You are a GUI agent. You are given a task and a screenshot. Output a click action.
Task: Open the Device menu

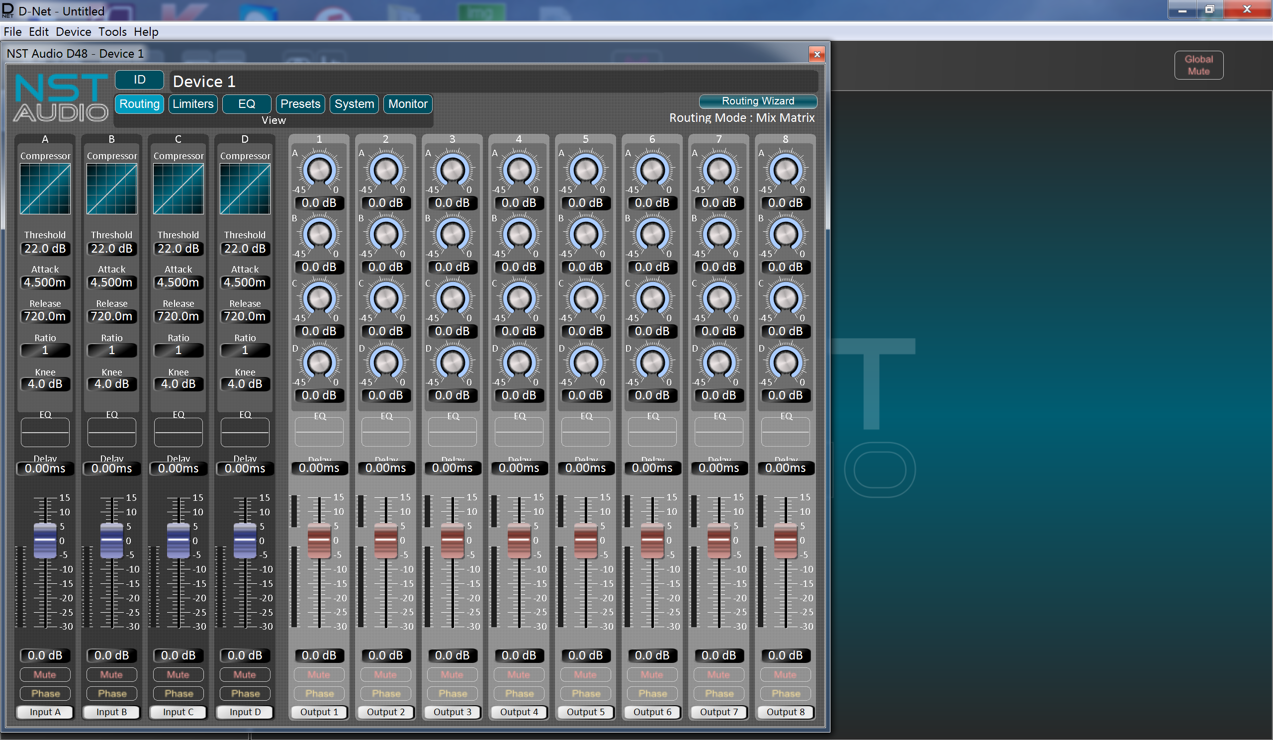click(73, 32)
